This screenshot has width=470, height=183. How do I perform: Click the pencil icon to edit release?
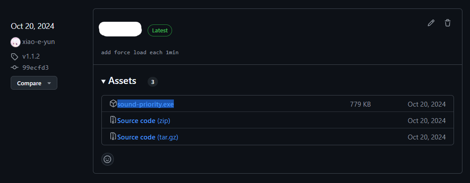431,23
